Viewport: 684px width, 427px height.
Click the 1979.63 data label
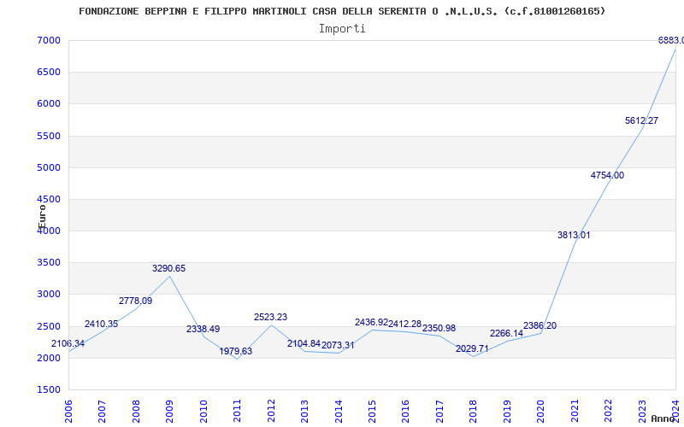236,351
